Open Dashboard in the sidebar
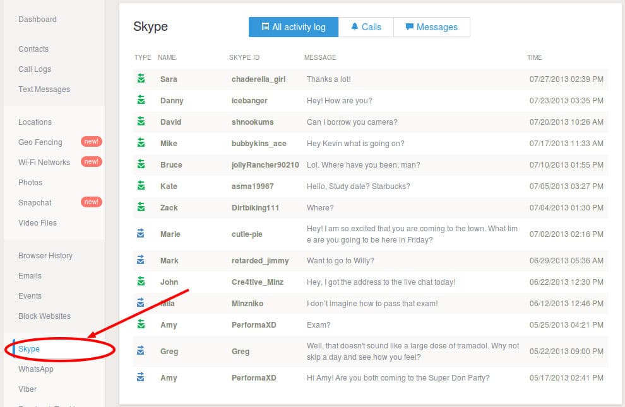The image size is (625, 407). point(37,20)
